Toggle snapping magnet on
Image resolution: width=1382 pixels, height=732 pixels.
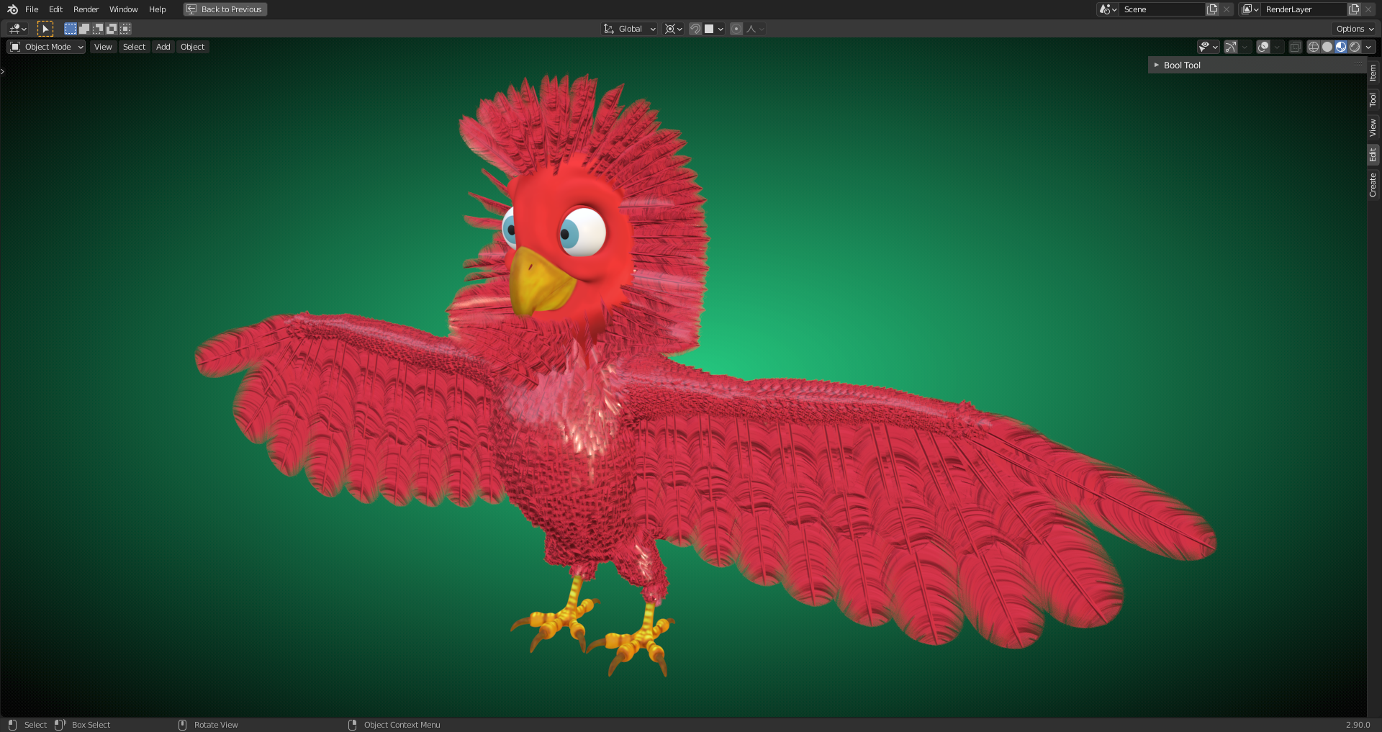695,29
